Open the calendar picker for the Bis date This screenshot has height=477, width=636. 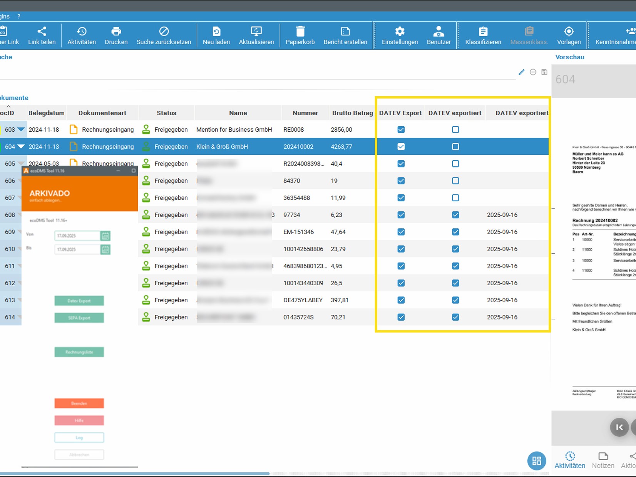(106, 249)
